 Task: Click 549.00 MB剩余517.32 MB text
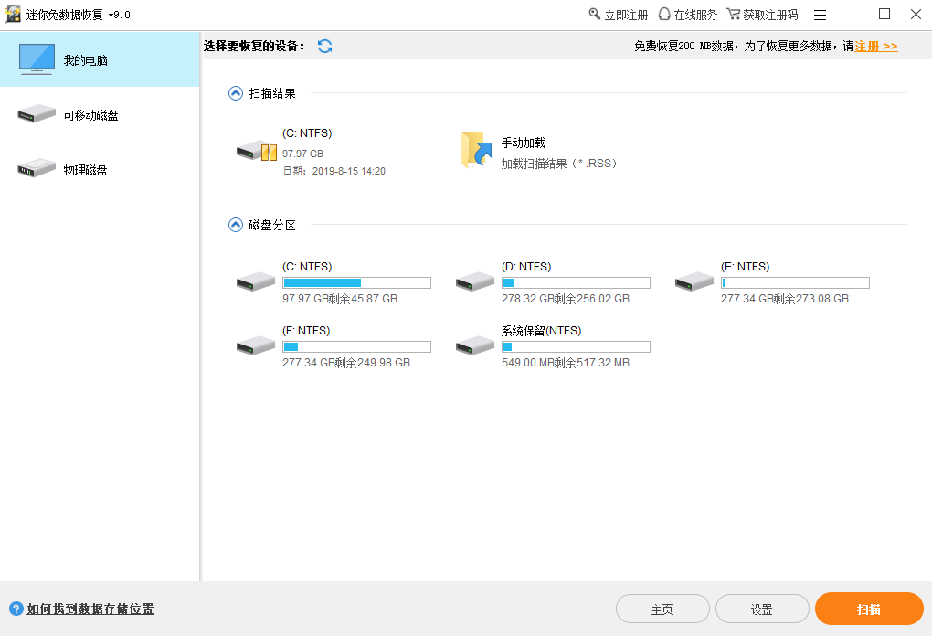click(x=566, y=363)
